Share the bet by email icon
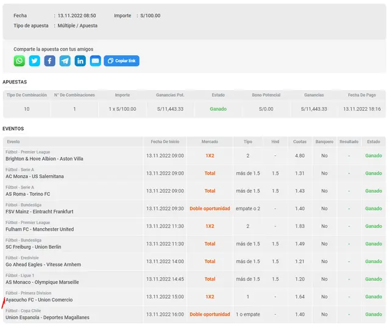The width and height of the screenshot is (390, 325). pos(95,61)
